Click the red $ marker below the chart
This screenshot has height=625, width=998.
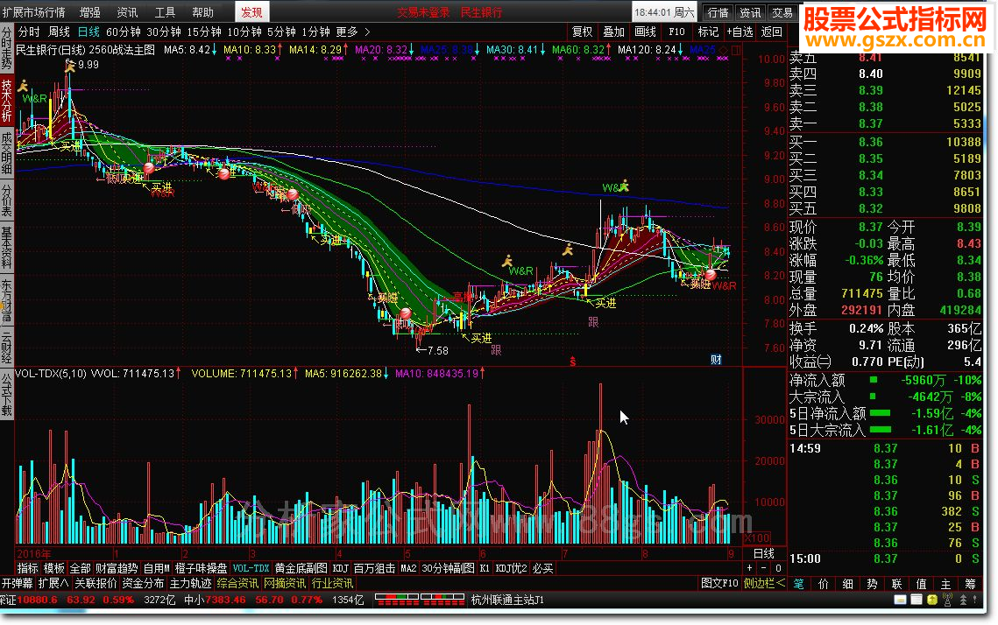click(573, 362)
